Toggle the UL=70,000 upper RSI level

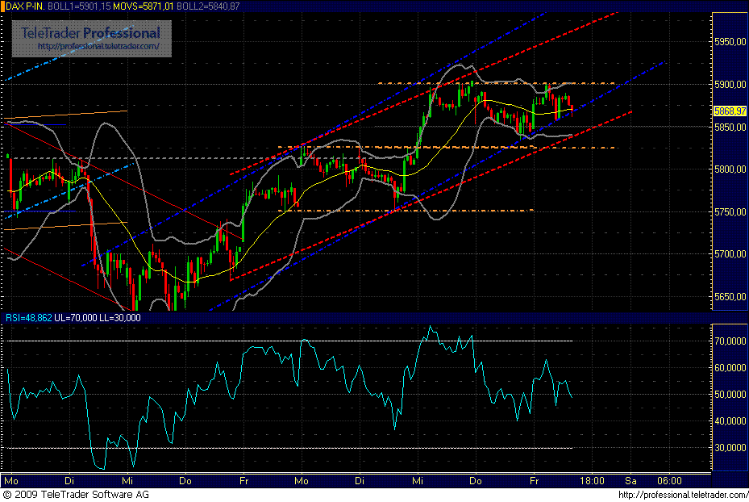coord(76,318)
